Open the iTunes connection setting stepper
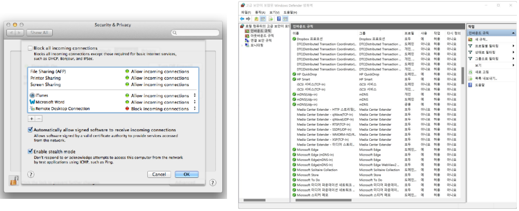This screenshot has height=211, width=519. click(x=195, y=95)
